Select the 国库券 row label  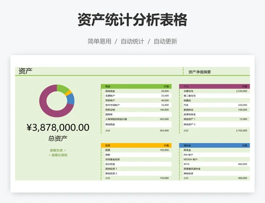click(x=109, y=114)
